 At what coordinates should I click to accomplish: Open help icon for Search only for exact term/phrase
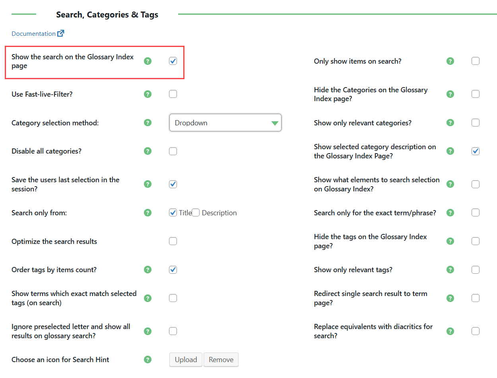pos(450,213)
